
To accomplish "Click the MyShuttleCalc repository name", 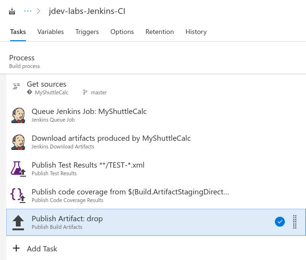I will coord(52,92).
